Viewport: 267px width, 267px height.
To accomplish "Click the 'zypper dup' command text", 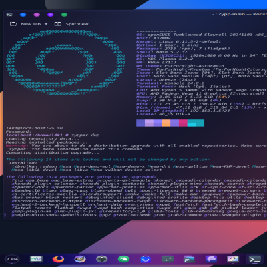I will (85, 135).
